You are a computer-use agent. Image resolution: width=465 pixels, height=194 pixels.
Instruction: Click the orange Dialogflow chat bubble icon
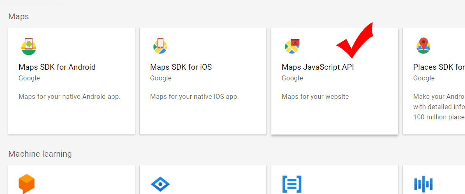tap(27, 184)
